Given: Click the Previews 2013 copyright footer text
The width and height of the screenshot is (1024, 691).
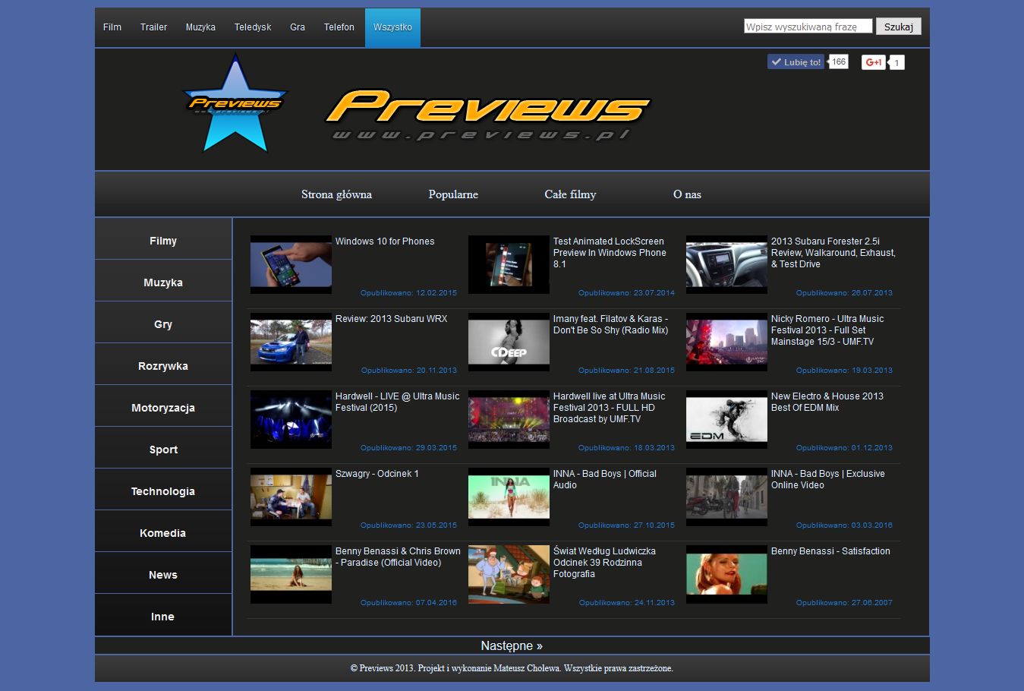Looking at the screenshot, I should [512, 668].
